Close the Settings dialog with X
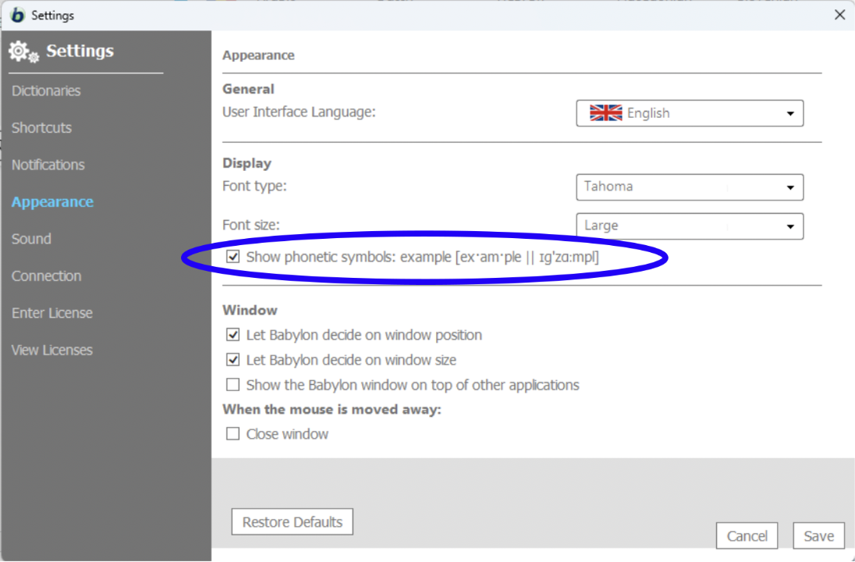 click(839, 15)
